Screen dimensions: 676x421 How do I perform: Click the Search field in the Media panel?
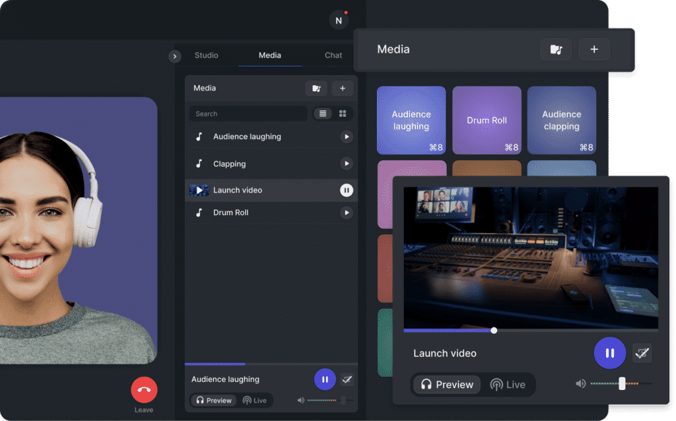pos(248,113)
